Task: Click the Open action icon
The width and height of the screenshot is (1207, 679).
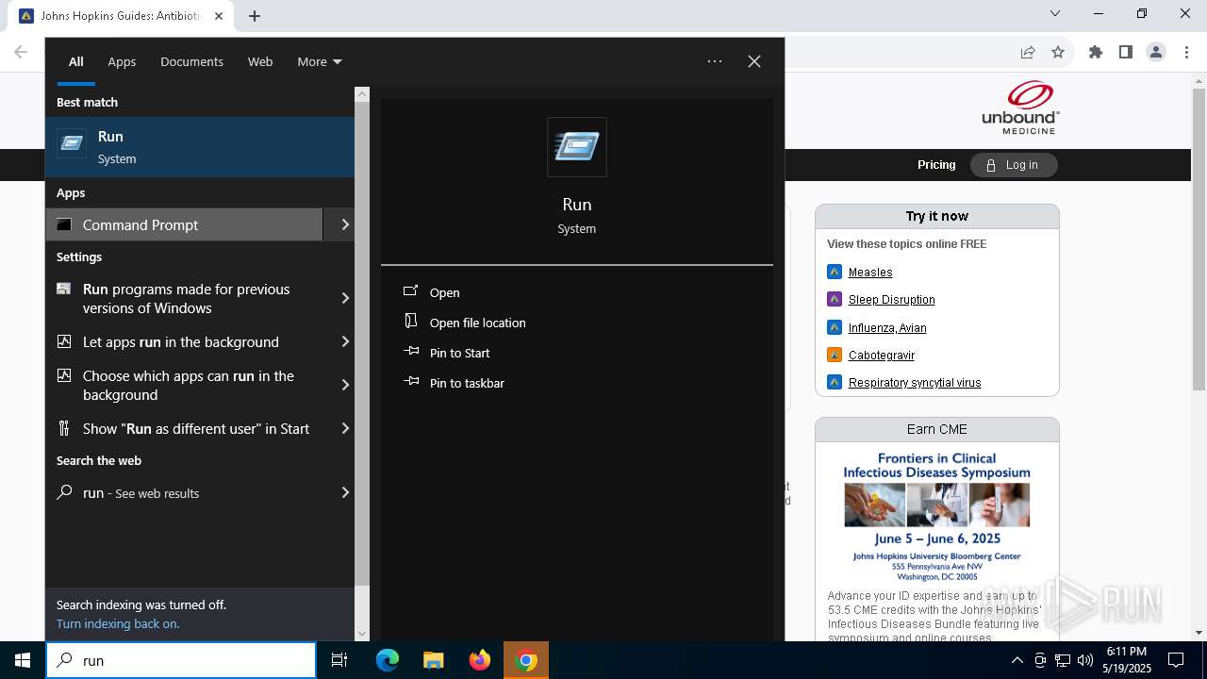Action: [x=411, y=291]
